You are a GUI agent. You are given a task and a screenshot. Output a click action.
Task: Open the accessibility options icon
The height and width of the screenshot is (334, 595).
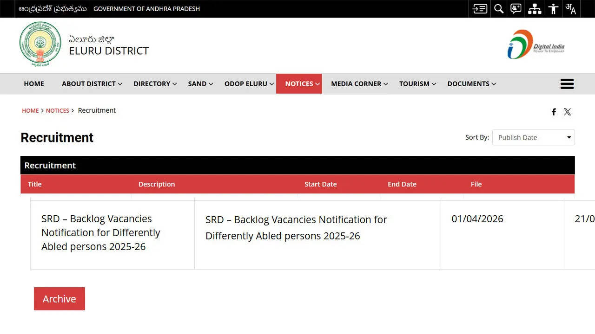click(553, 9)
